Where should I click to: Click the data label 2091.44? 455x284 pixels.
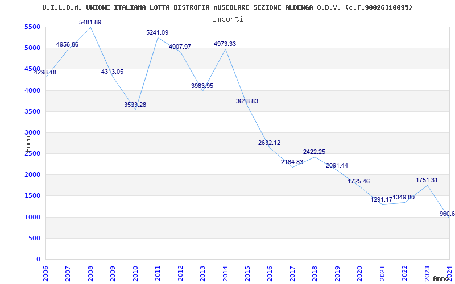[x=337, y=165]
